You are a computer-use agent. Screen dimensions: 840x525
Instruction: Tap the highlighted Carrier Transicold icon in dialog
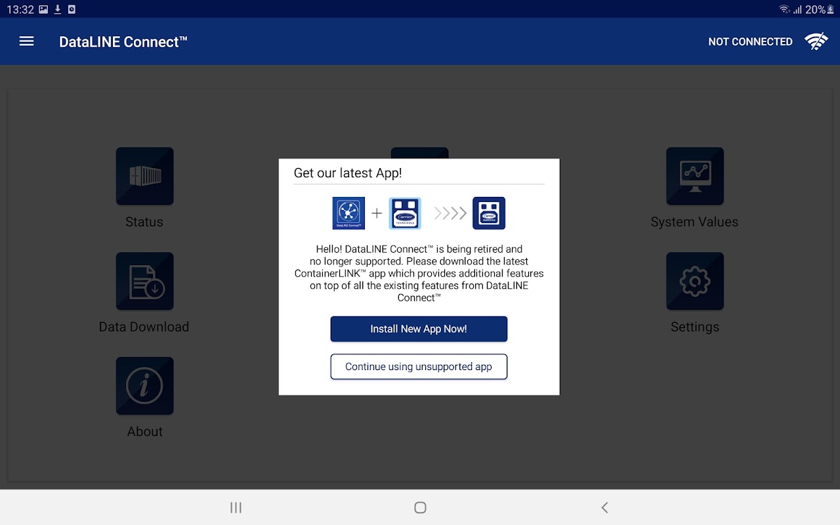pos(405,213)
